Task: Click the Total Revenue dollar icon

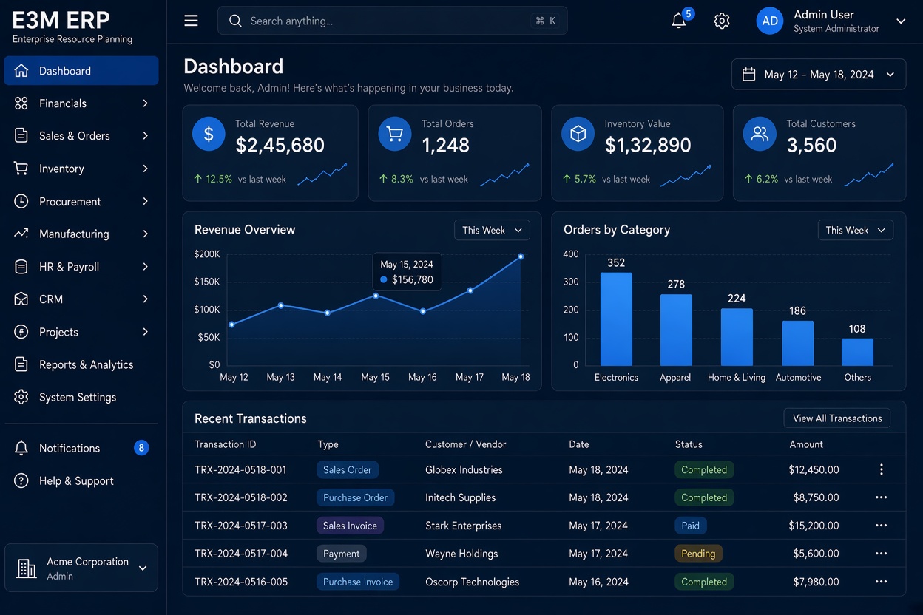Action: click(x=209, y=134)
